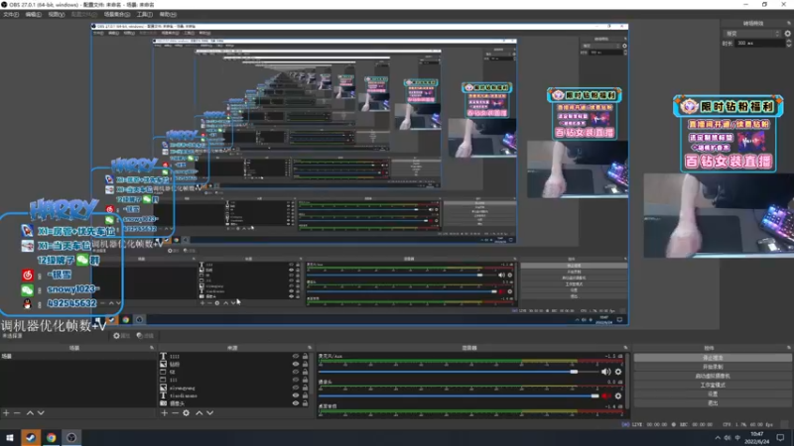The width and height of the screenshot is (794, 446).
Task: Click the 退出 exit button
Action: pos(713,403)
